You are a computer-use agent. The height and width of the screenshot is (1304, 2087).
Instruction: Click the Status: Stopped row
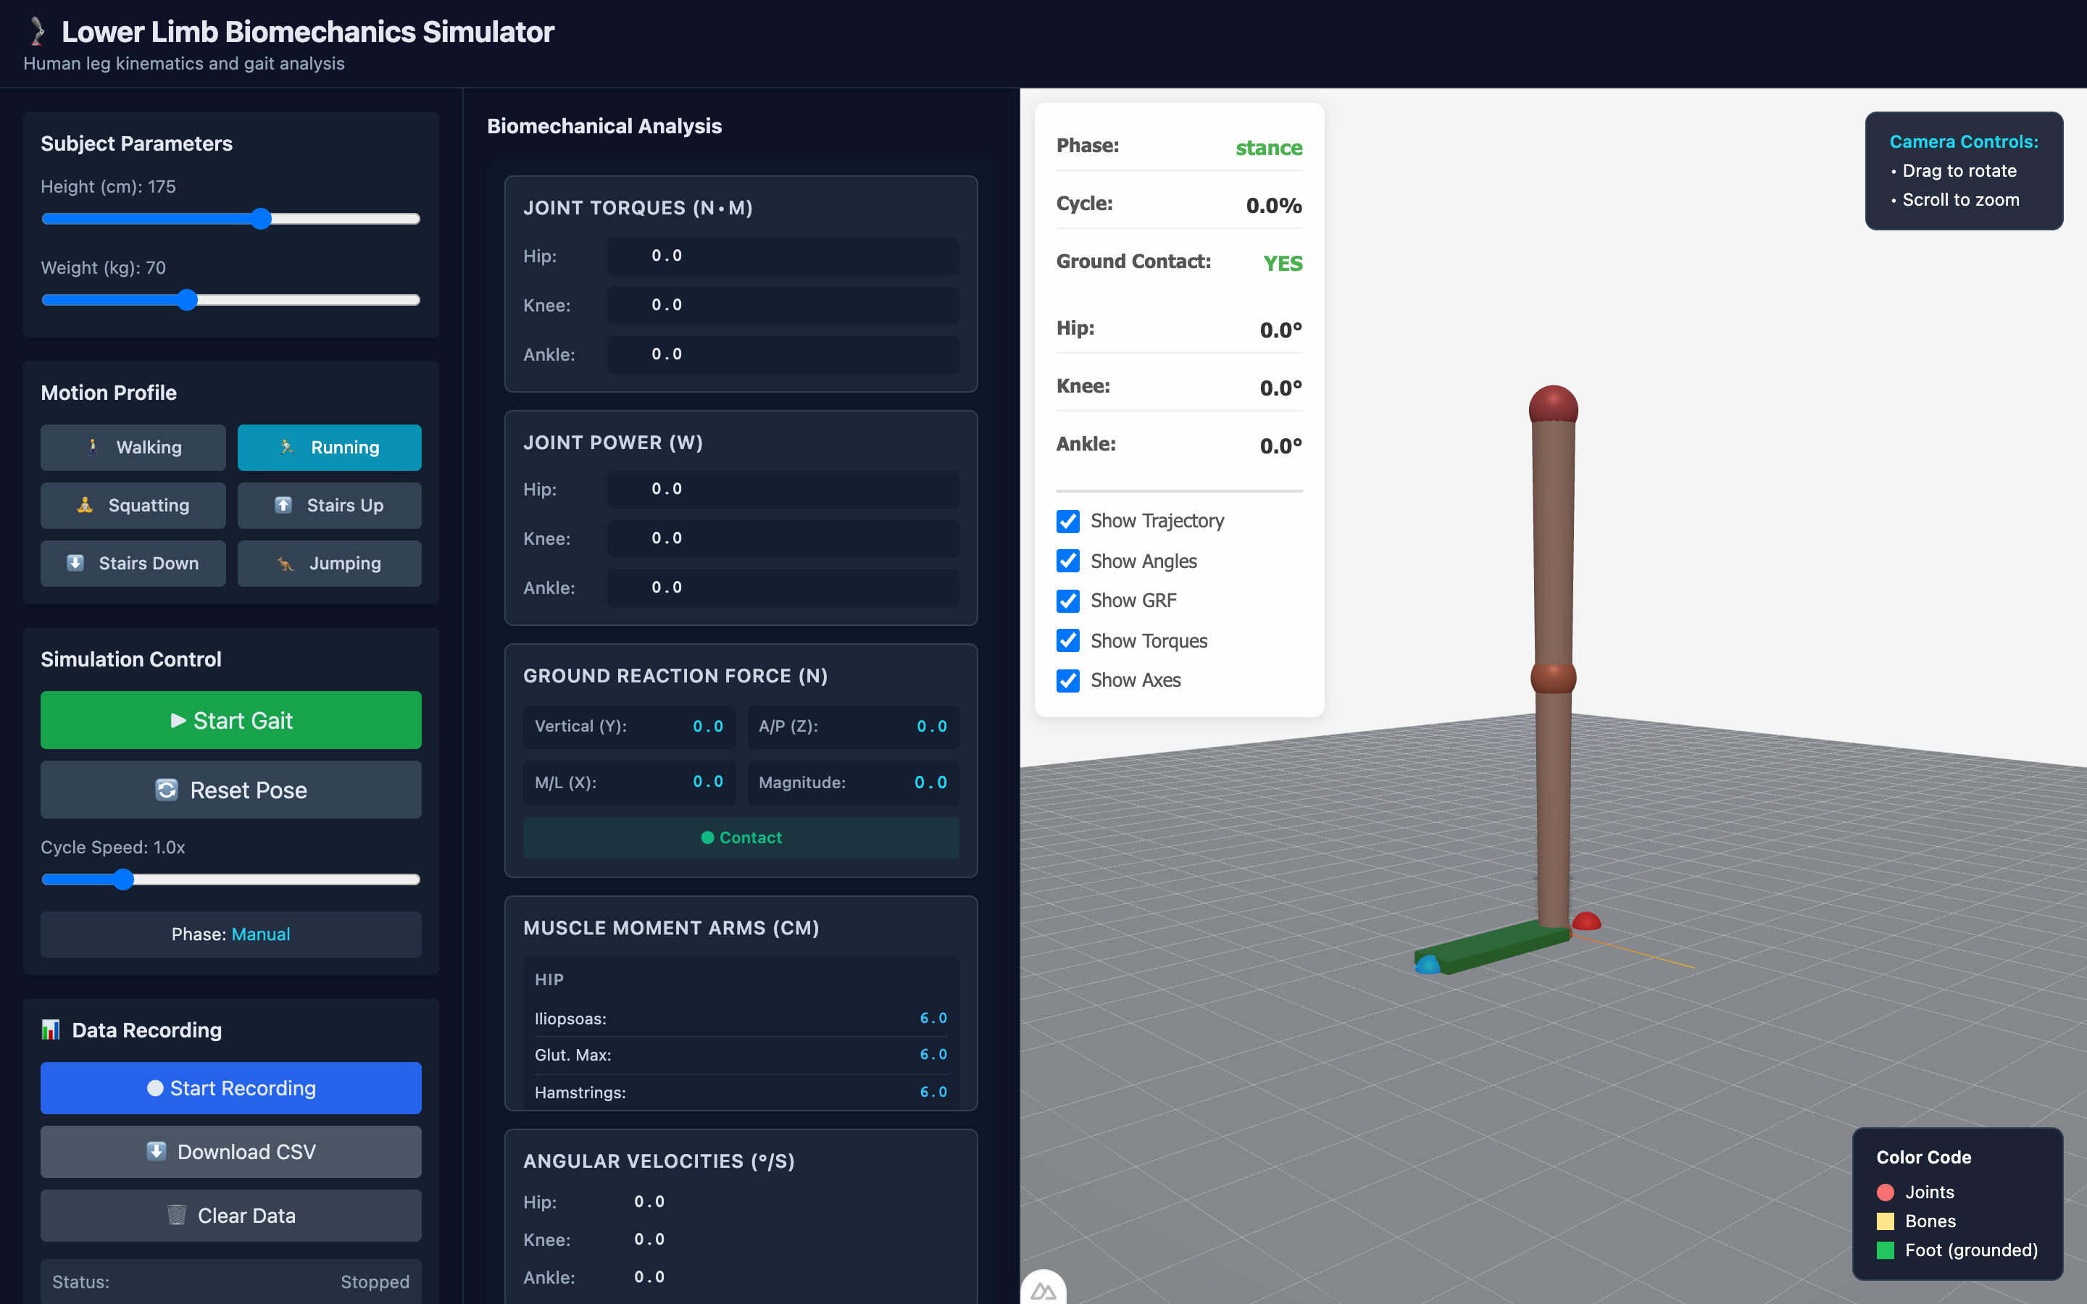pos(231,1282)
